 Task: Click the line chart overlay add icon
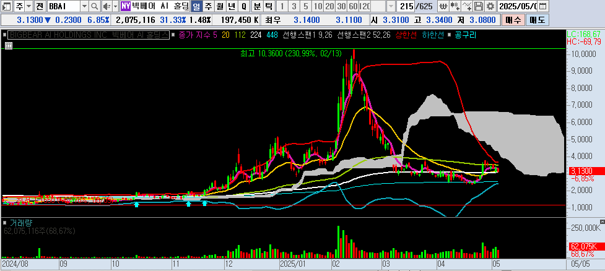467,6
